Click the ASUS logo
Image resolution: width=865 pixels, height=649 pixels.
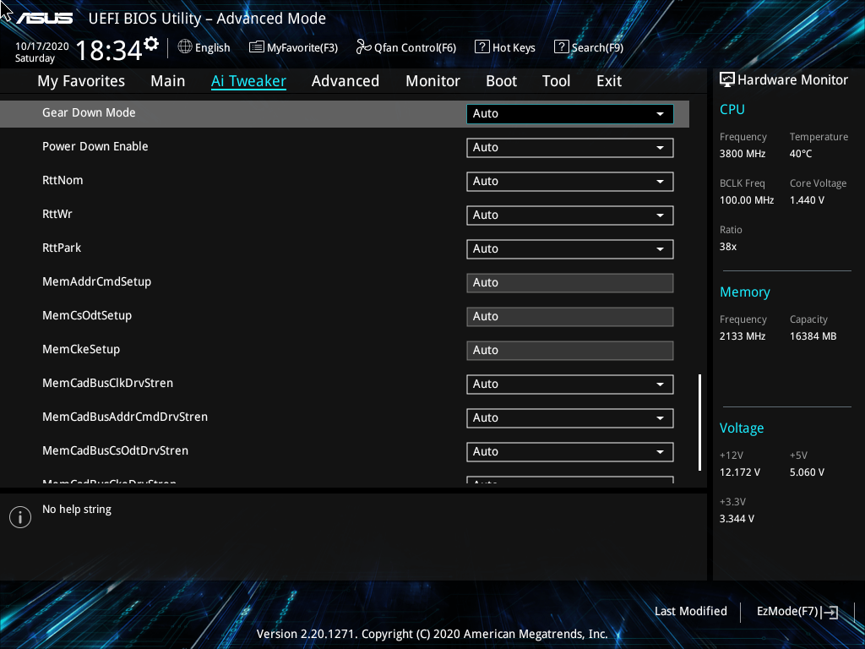44,19
